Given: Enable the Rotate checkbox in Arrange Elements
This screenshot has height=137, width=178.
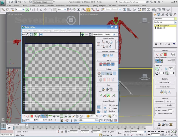Looking at the screenshot, I should click(x=110, y=108).
